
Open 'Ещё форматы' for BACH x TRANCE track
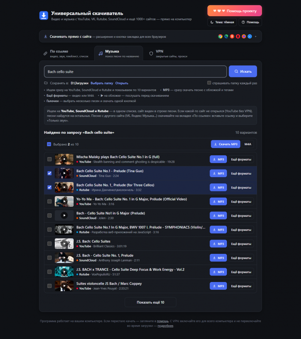[241, 272]
